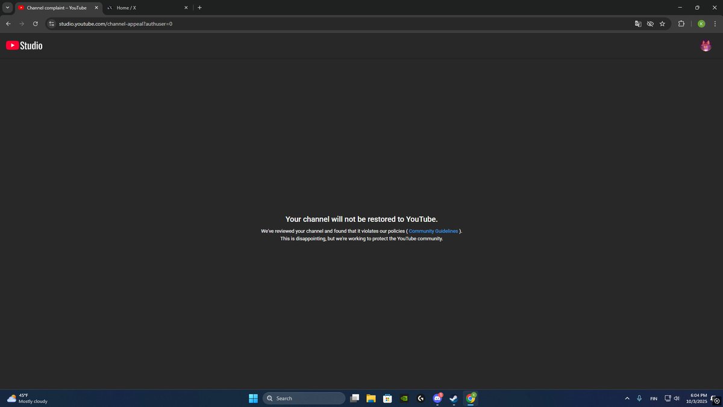The width and height of the screenshot is (723, 407).
Task: Expand the hidden system tray icons
Action: (x=627, y=398)
